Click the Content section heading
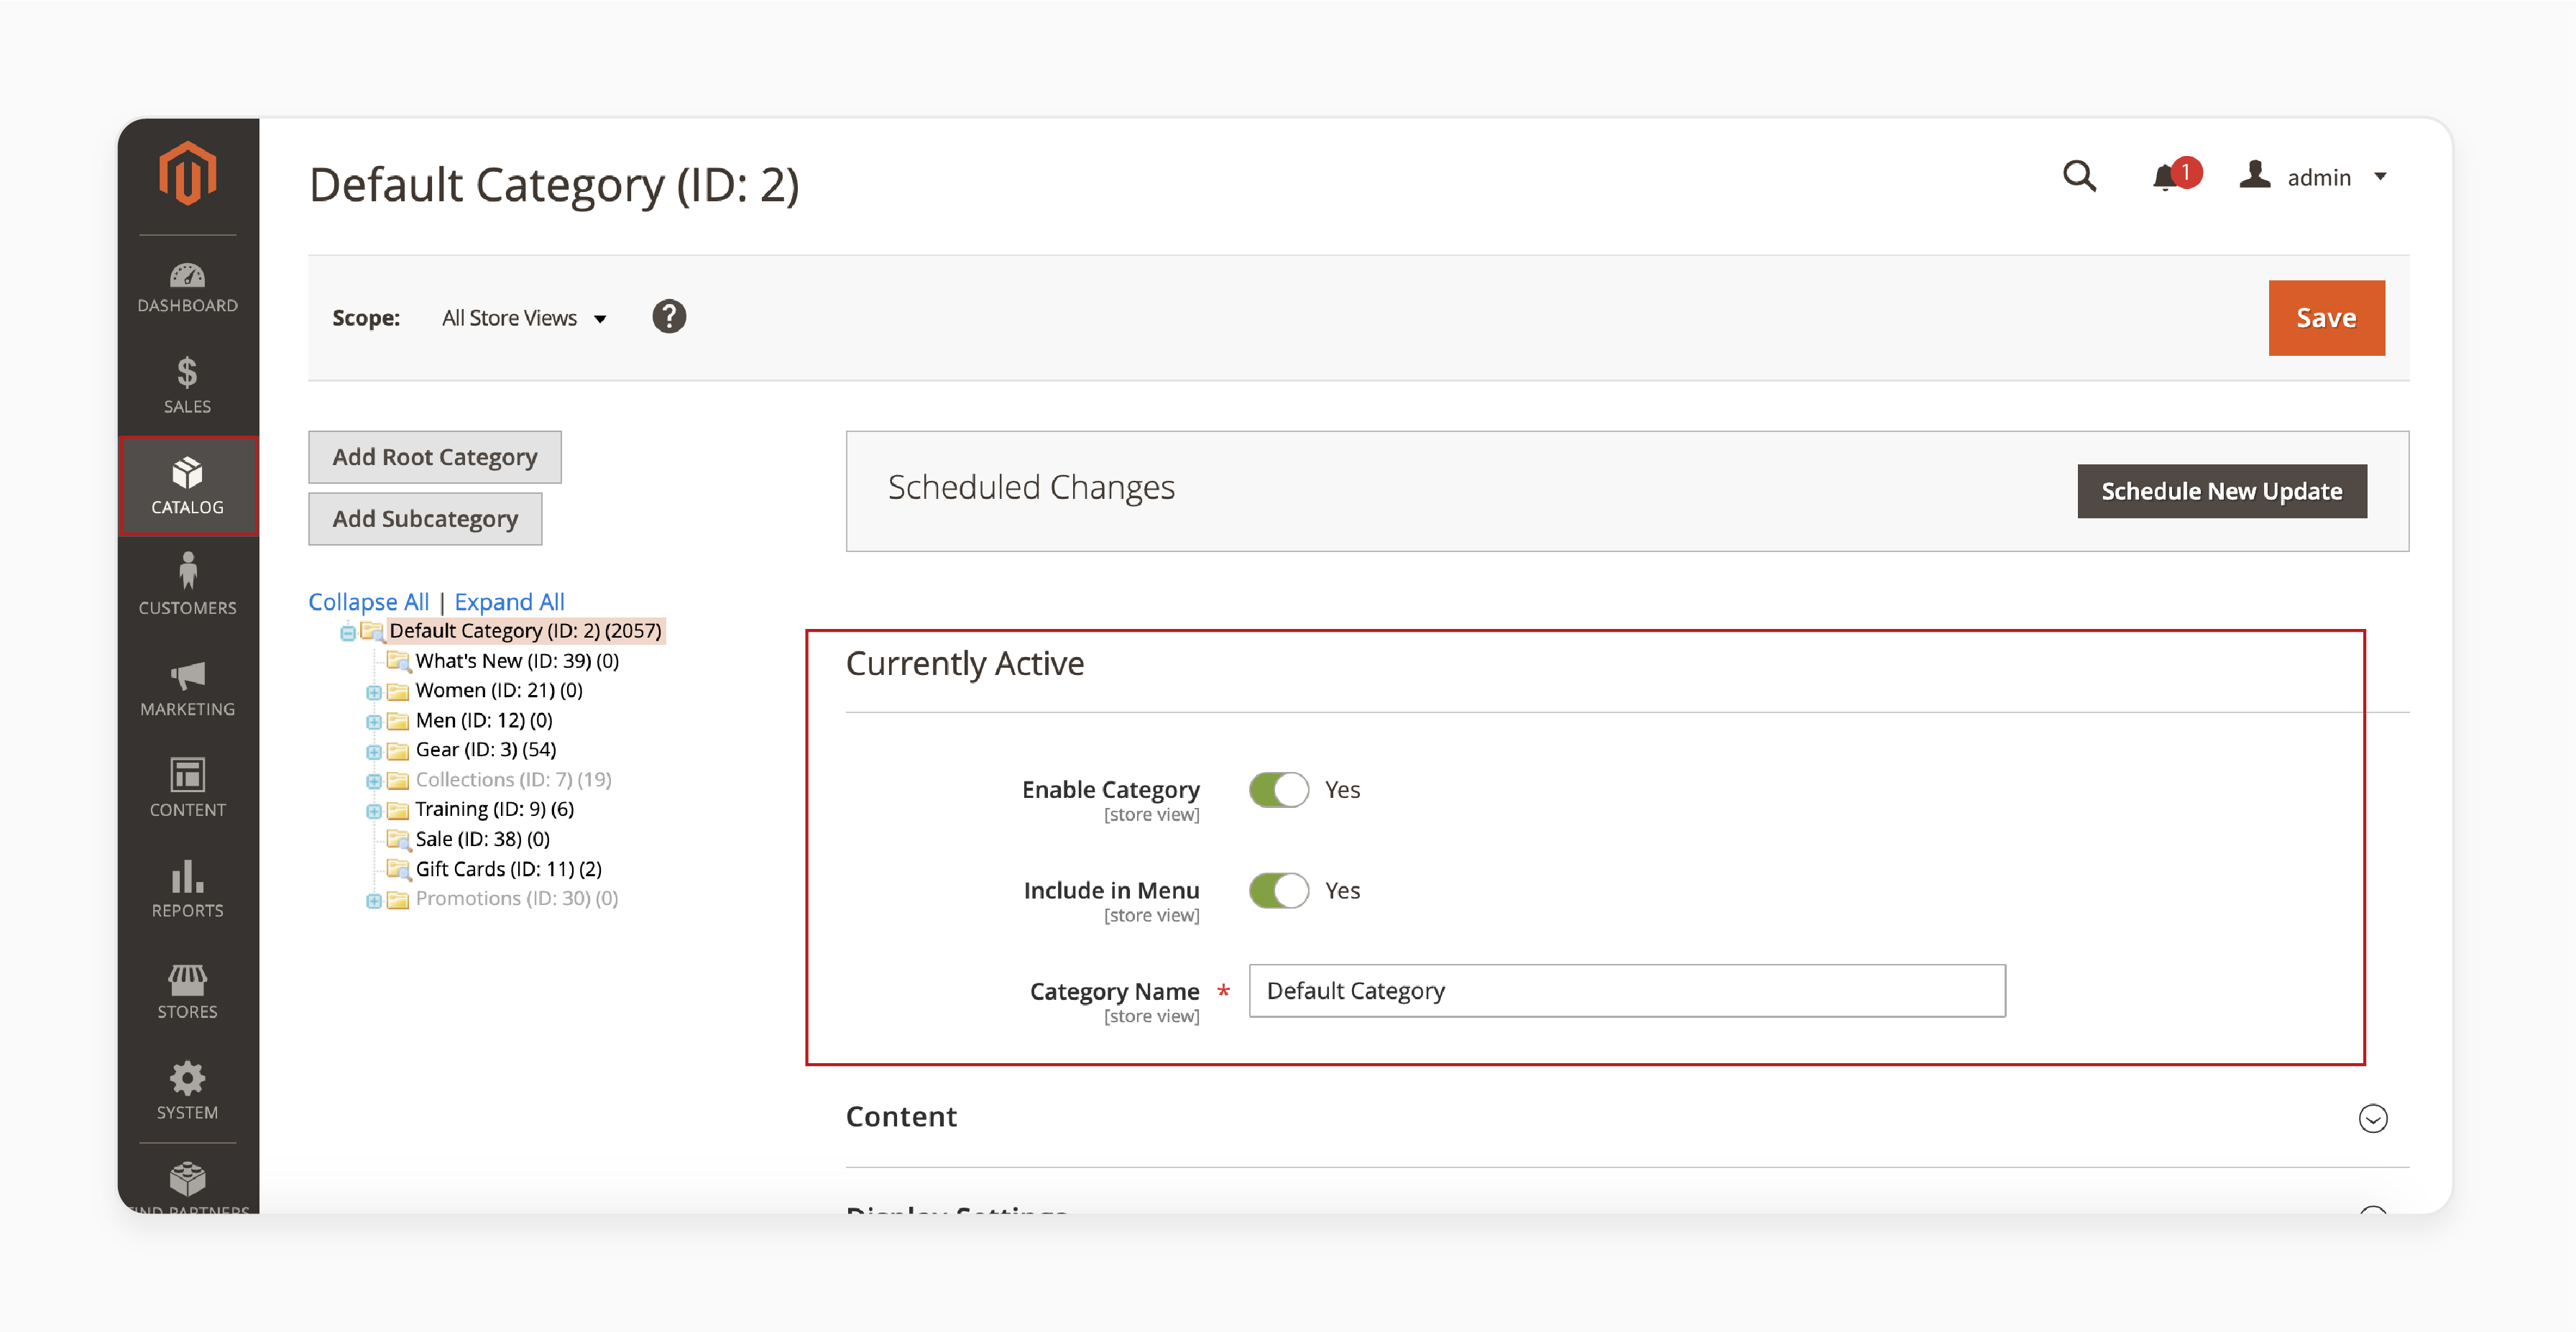The image size is (2576, 1332). tap(901, 1117)
